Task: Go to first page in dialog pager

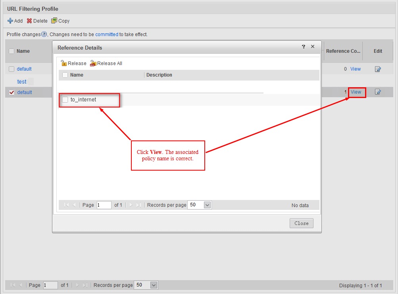Action: click(x=67, y=205)
